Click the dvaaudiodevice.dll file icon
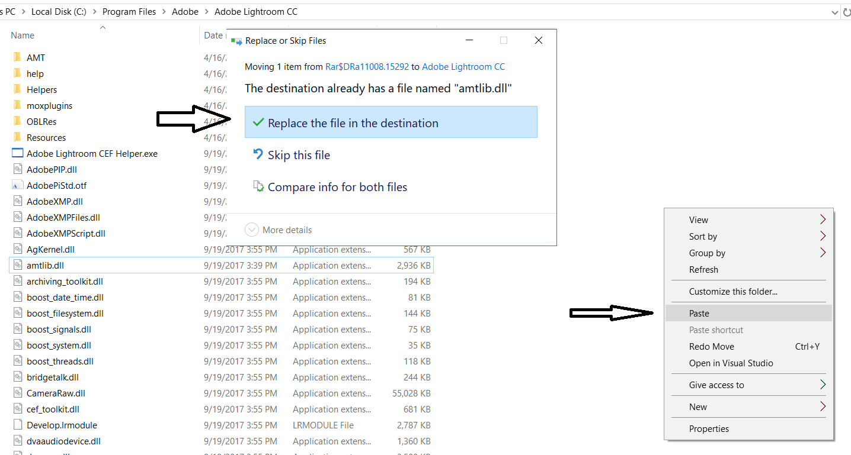 coord(17,441)
